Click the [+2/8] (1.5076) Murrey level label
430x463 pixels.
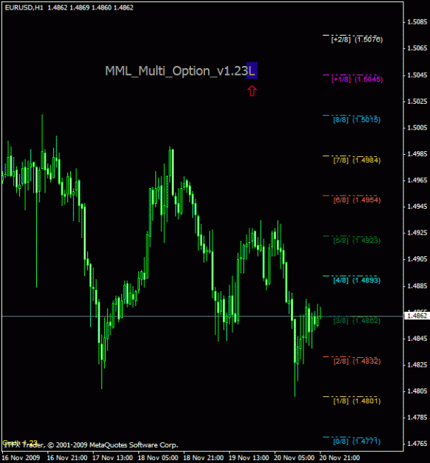point(357,39)
